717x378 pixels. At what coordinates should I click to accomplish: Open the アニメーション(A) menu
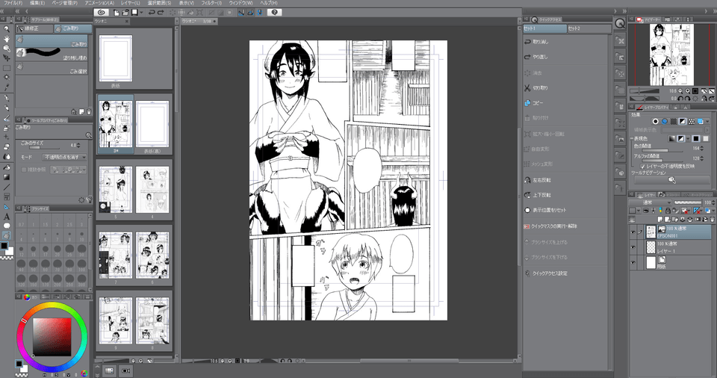[99, 3]
